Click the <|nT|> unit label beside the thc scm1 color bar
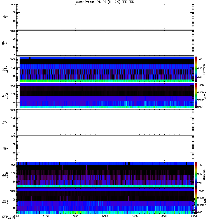The height and width of the screenshot is (224, 210). tap(205, 201)
